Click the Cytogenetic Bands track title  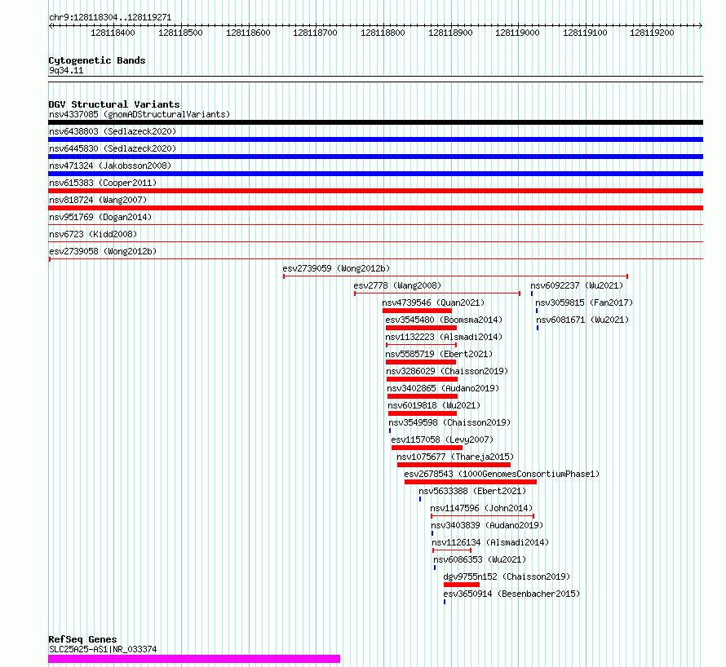coord(97,60)
